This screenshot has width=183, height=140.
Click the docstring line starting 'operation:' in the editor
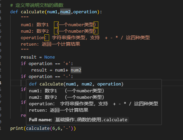point(85,37)
